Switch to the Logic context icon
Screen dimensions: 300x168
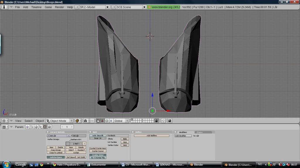(27, 127)
